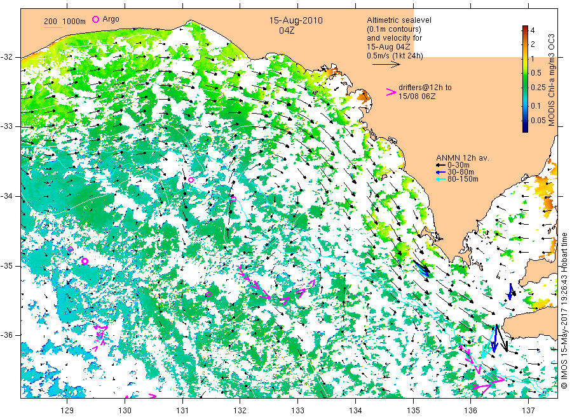Click the 'ANMN 12h av.' legend heading
The width and height of the screenshot is (572, 419).
pos(463,158)
